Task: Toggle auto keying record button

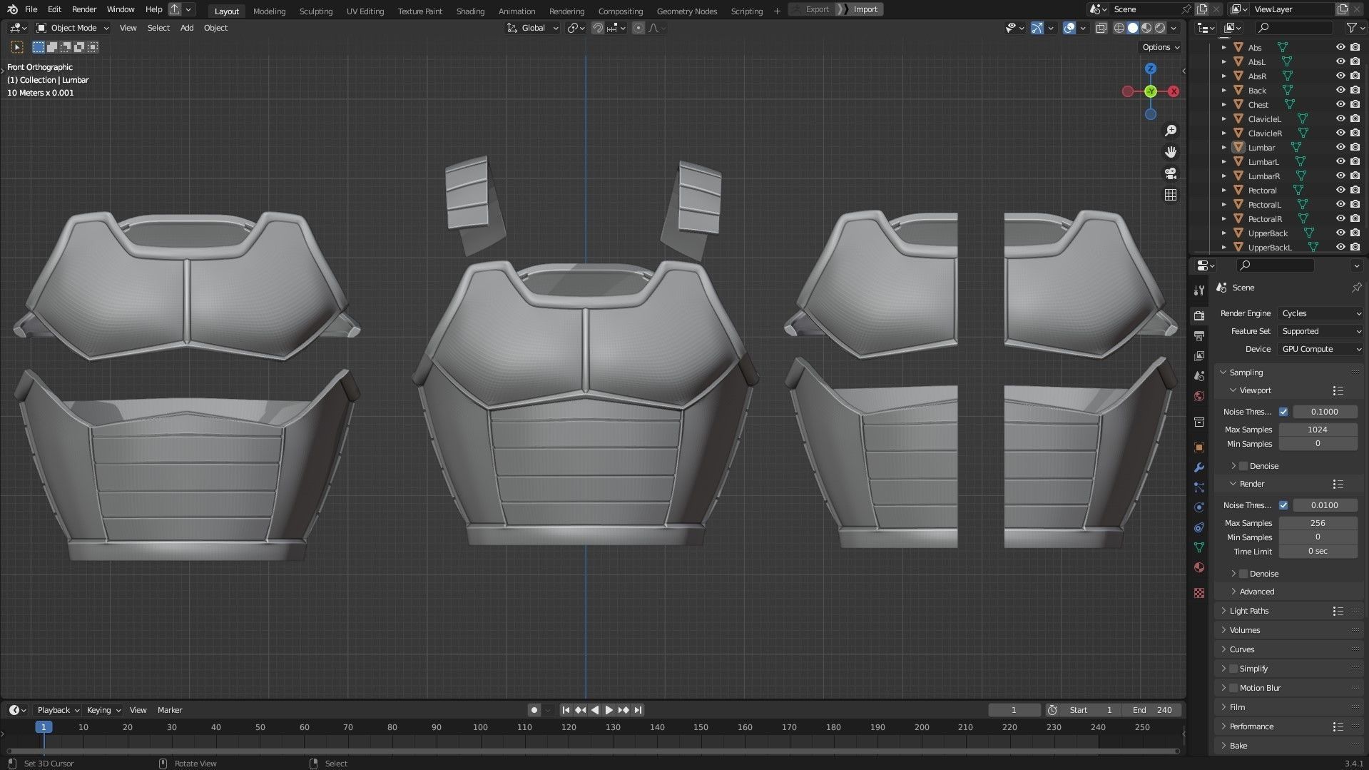Action: pyautogui.click(x=534, y=710)
